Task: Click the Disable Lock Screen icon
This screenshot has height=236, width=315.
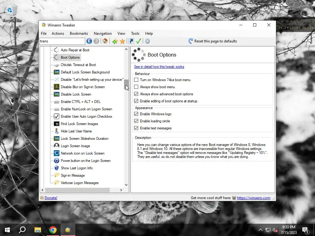Action: click(57, 94)
